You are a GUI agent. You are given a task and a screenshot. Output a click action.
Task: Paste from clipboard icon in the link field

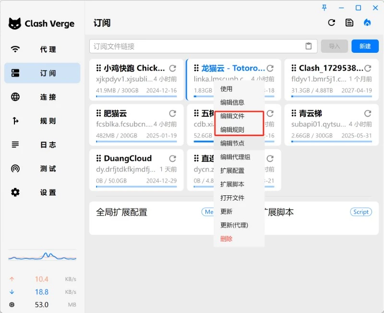309,46
